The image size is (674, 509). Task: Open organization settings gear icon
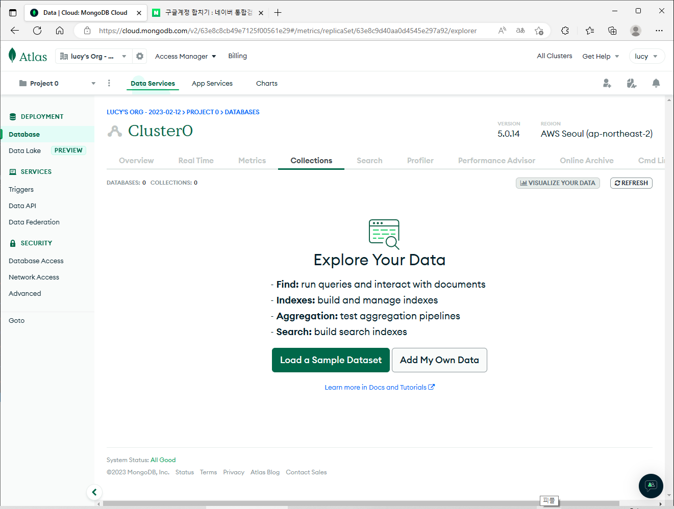pyautogui.click(x=140, y=56)
